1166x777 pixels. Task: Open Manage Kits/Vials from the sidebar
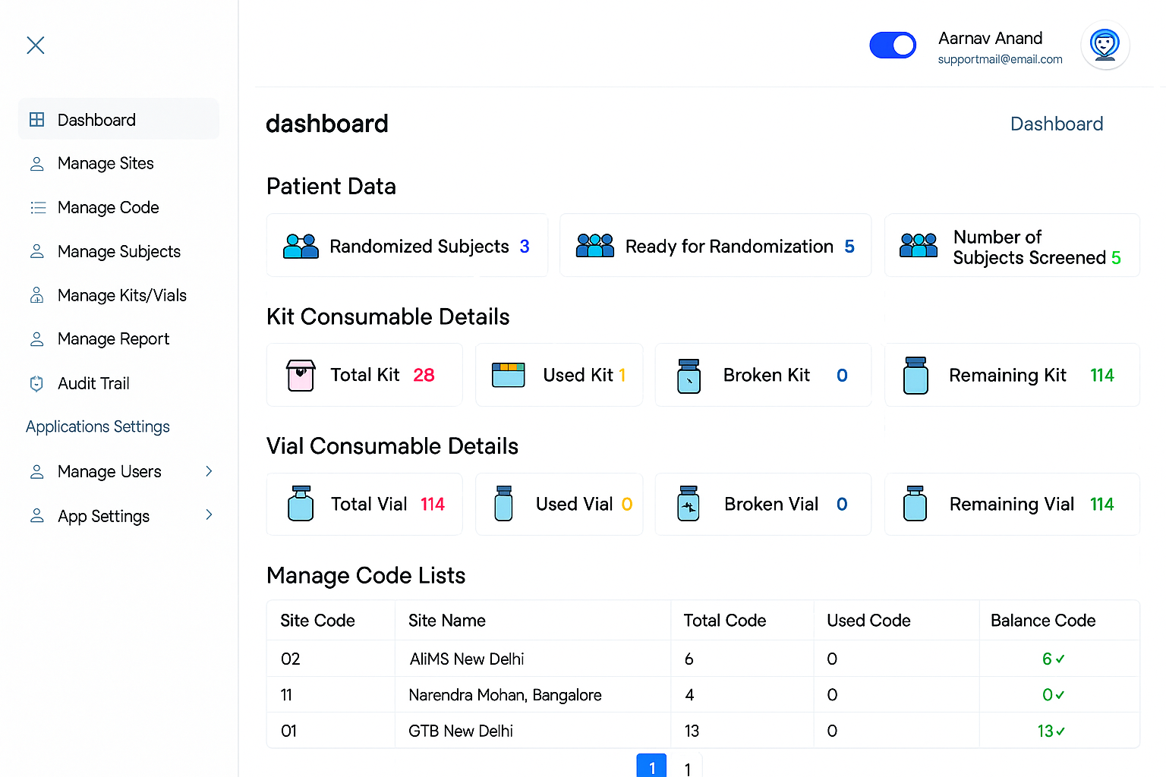click(121, 296)
